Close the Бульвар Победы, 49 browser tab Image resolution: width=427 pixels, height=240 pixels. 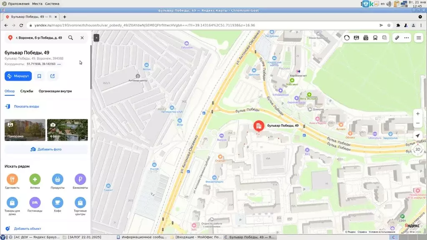pos(56,17)
